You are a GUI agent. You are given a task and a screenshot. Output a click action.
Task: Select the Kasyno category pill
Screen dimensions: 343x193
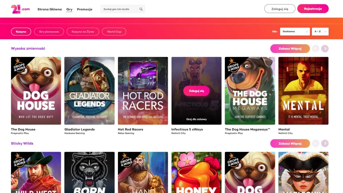(x=21, y=31)
